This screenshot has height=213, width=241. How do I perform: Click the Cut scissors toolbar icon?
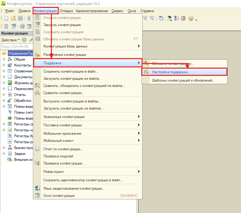[x=29, y=18]
